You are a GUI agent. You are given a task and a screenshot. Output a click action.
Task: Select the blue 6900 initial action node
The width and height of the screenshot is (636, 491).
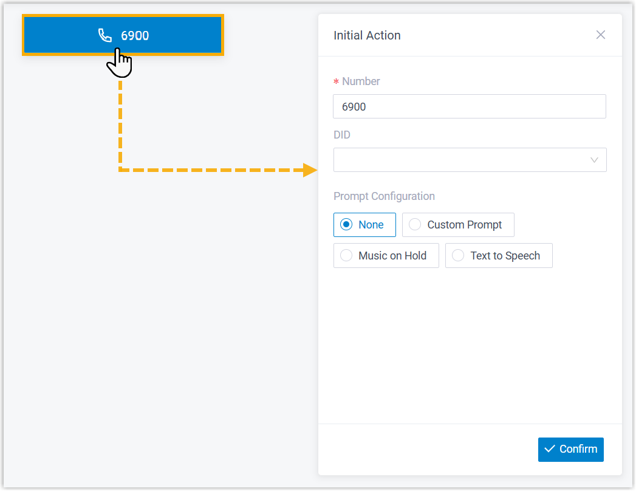(170, 35)
